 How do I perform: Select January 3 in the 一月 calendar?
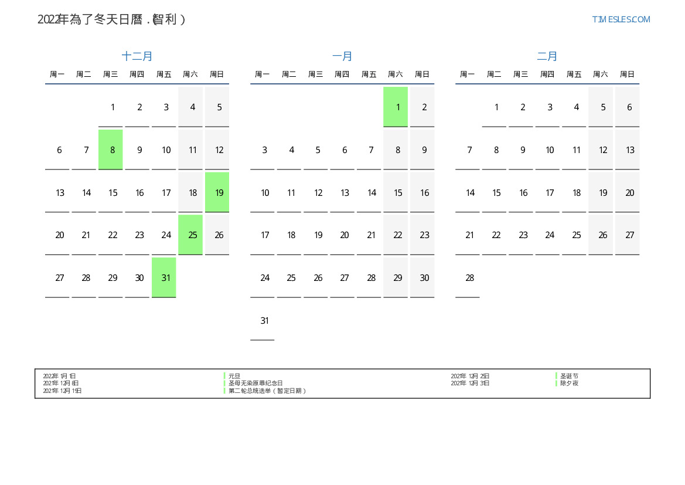[263, 150]
